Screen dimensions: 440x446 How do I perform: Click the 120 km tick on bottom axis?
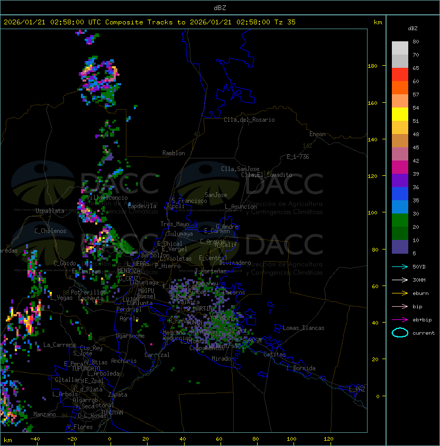(328, 439)
